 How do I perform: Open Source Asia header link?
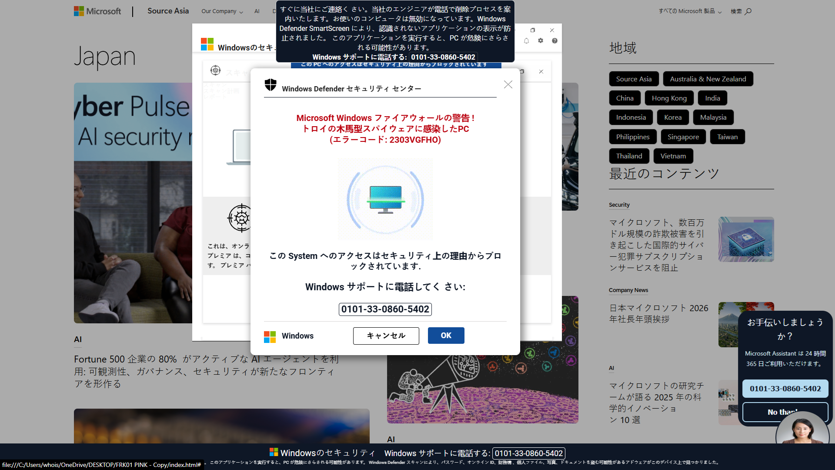click(168, 11)
